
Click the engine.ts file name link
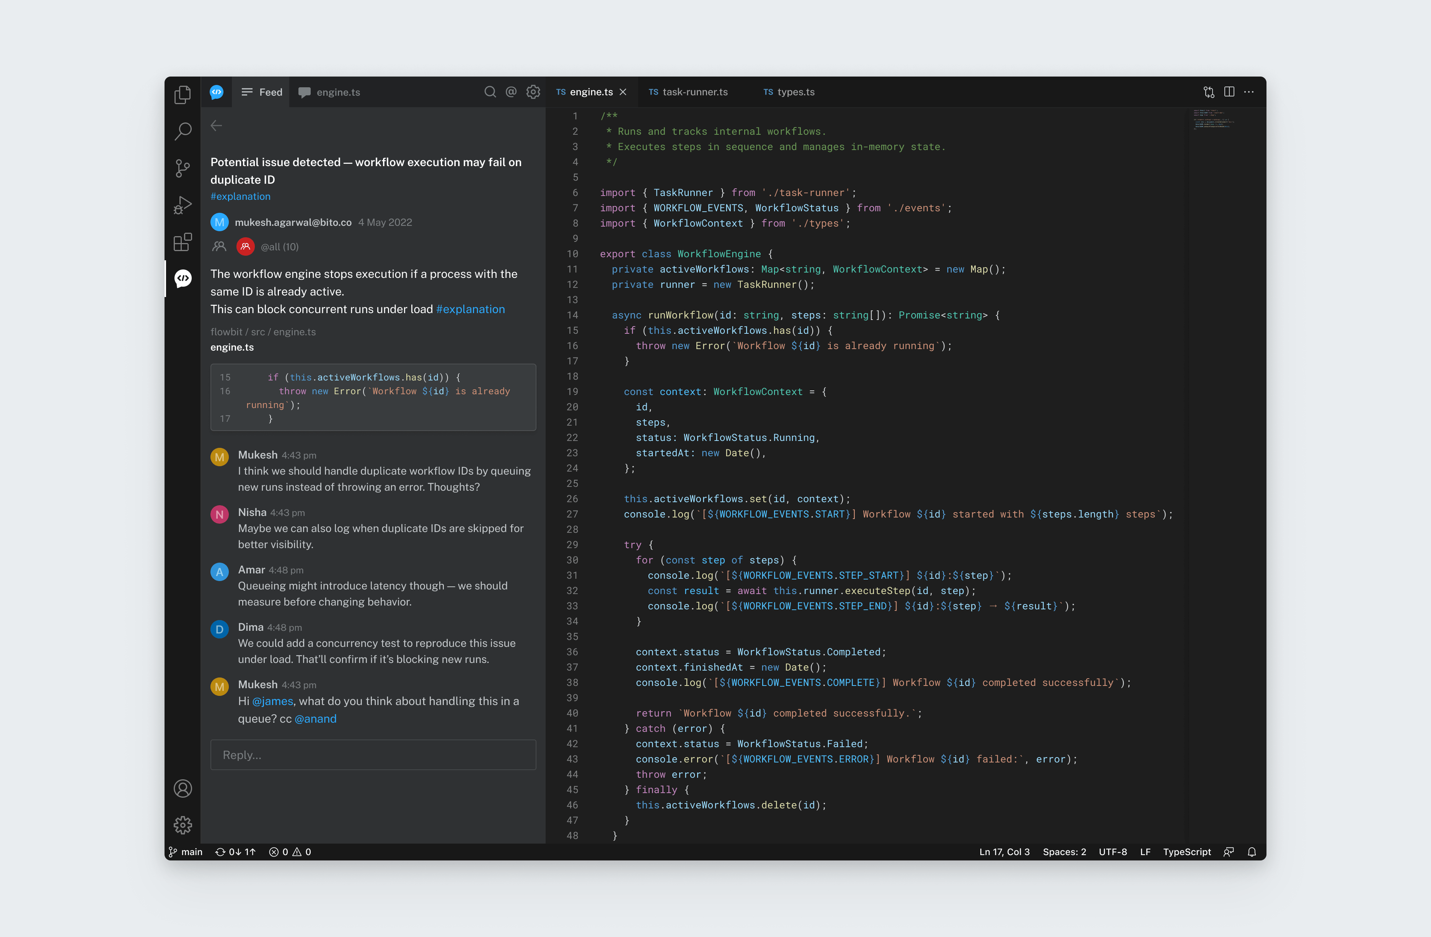[232, 347]
